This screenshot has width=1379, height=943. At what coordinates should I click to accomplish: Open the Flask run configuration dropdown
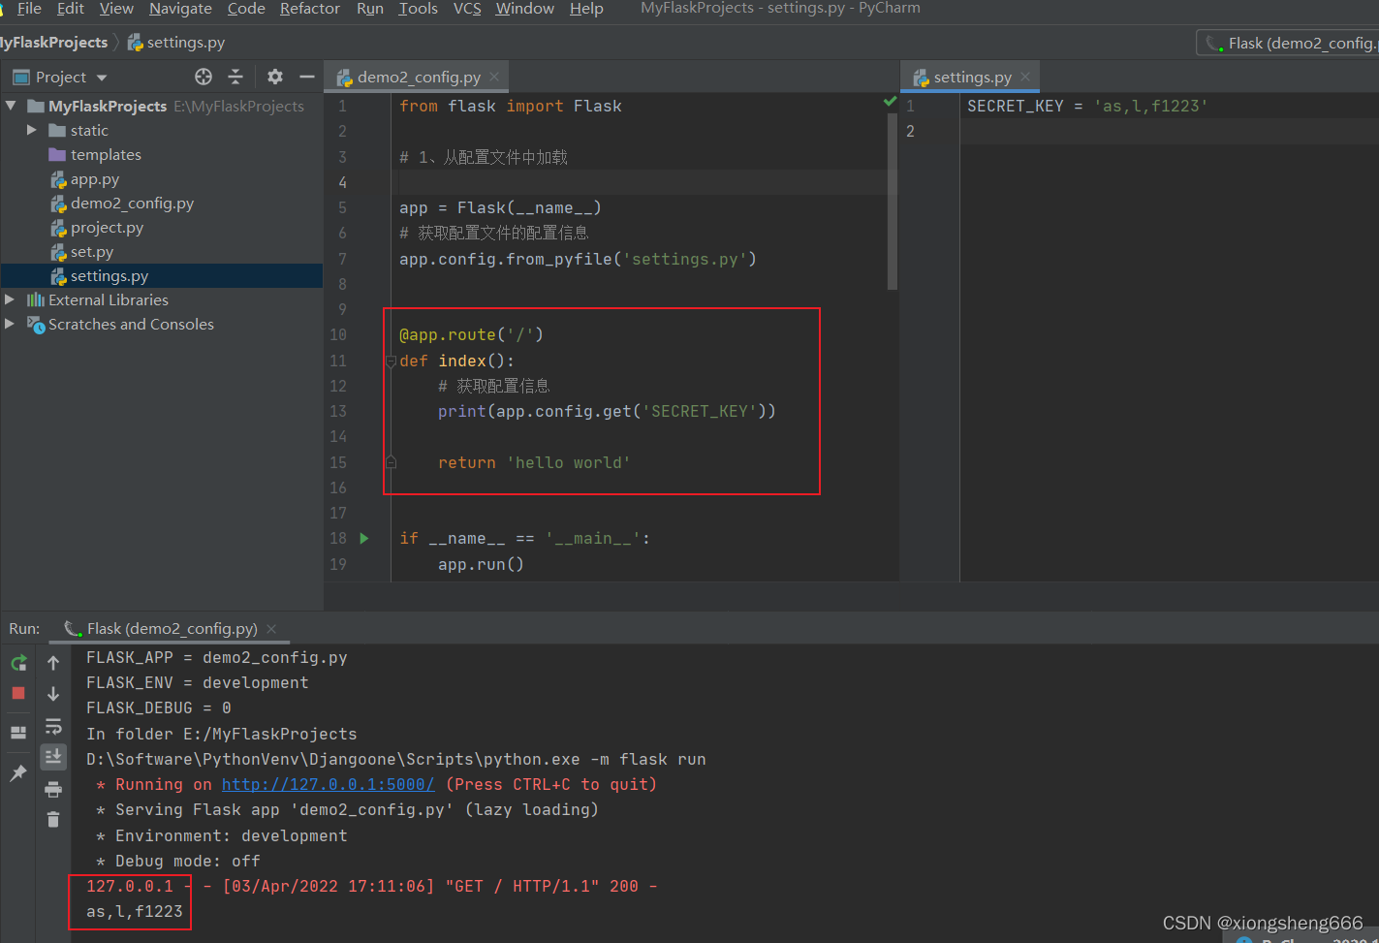click(x=1289, y=43)
